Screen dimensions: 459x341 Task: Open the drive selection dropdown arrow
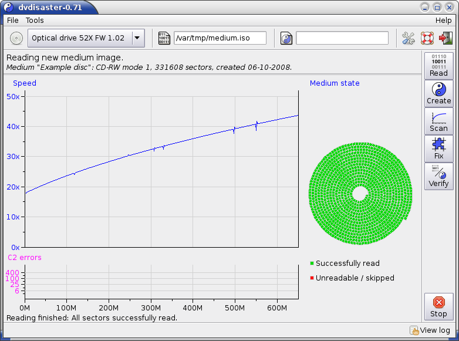click(137, 38)
